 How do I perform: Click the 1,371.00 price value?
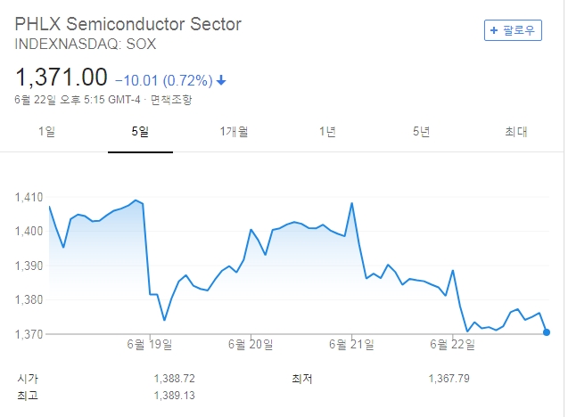[61, 78]
